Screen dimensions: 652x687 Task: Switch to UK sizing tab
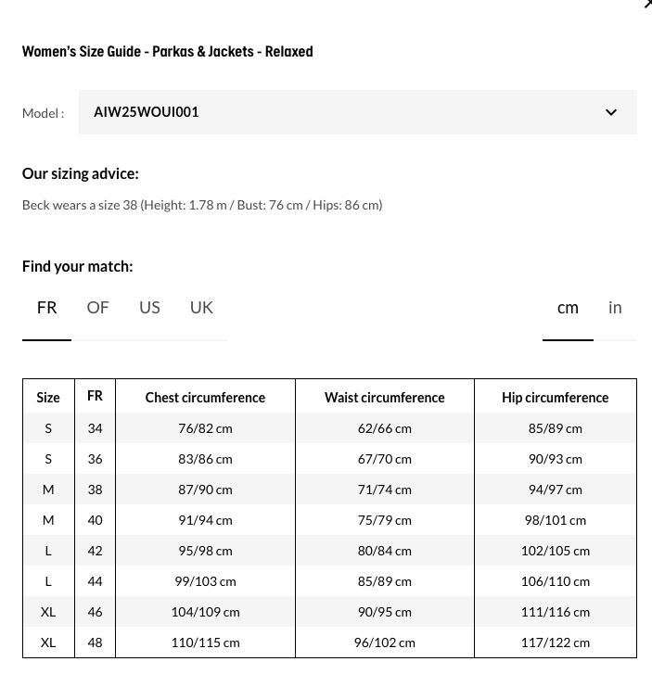(x=201, y=308)
